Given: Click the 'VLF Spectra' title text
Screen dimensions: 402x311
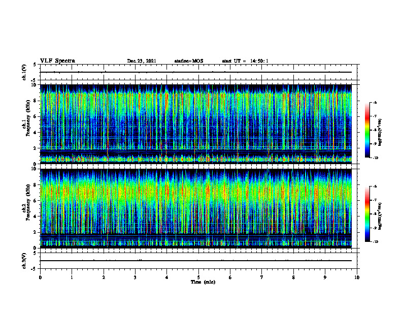Looking at the screenshot, I should click(x=57, y=61).
